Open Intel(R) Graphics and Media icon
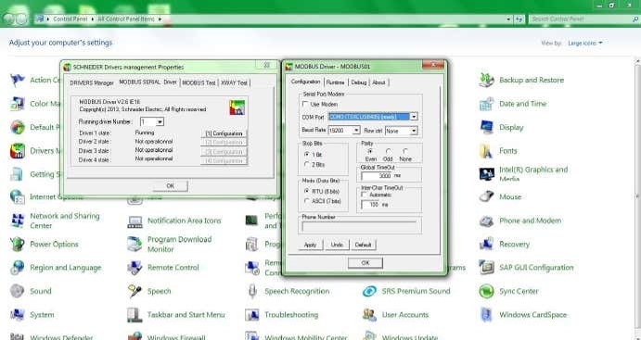Viewport: 641px width, 340px height. click(486, 174)
